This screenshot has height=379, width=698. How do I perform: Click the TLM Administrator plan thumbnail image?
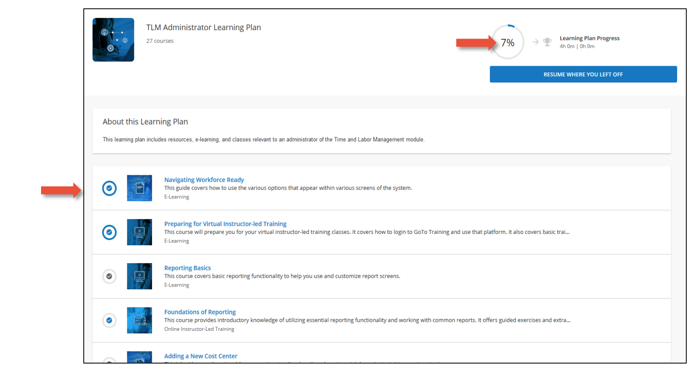tap(113, 40)
